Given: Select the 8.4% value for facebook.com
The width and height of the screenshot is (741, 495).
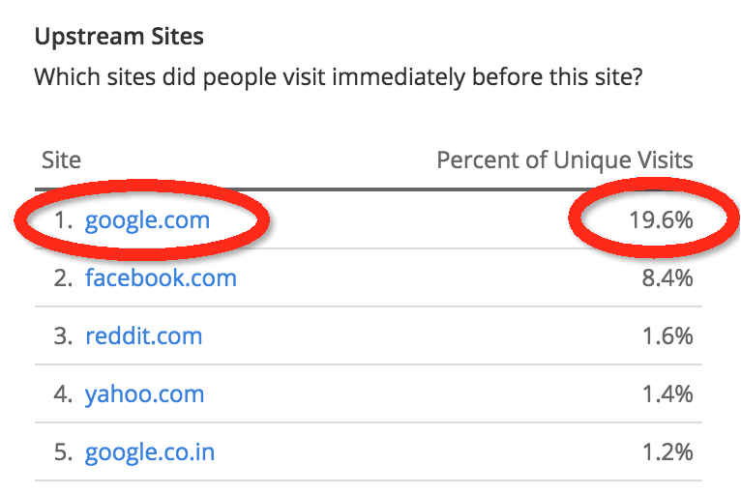Looking at the screenshot, I should (x=666, y=278).
